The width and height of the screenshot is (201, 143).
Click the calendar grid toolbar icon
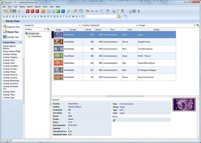click(x=81, y=11)
